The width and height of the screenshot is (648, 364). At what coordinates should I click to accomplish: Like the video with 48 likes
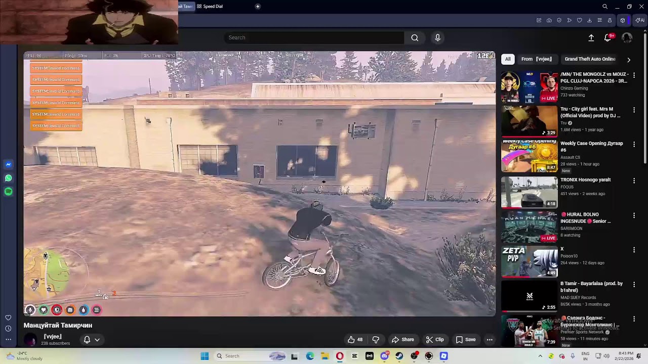pyautogui.click(x=355, y=340)
